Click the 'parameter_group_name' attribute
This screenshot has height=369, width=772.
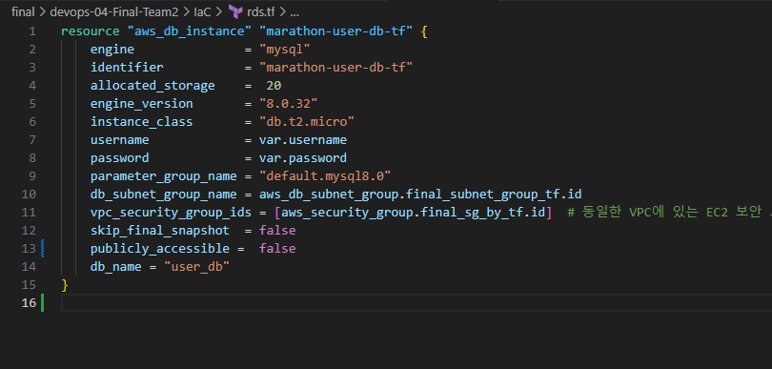click(x=164, y=175)
